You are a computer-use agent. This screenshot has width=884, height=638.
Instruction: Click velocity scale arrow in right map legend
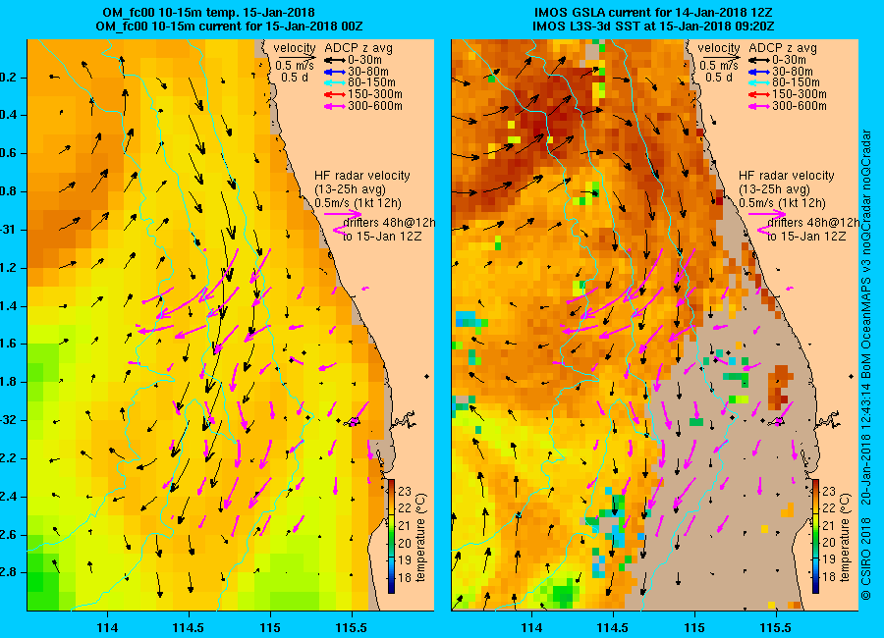tap(720, 57)
